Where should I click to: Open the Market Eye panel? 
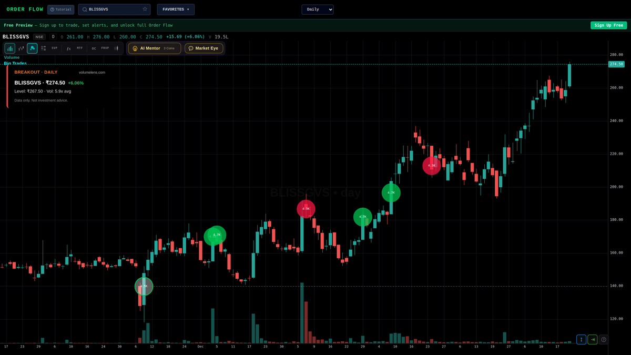click(x=204, y=48)
